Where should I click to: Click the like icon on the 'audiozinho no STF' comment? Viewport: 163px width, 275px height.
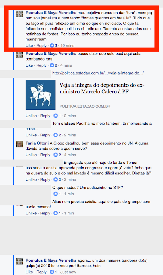(55, 194)
